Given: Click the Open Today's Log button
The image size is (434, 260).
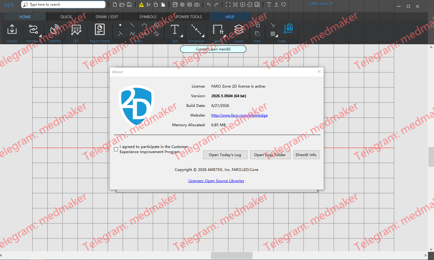Looking at the screenshot, I should (x=225, y=155).
